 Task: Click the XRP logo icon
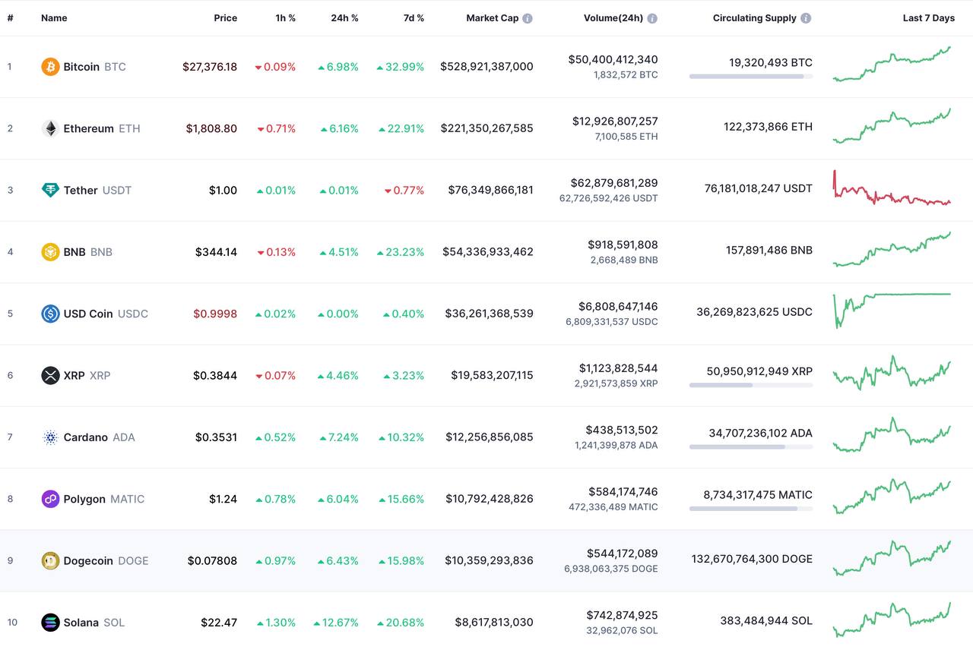tap(50, 375)
